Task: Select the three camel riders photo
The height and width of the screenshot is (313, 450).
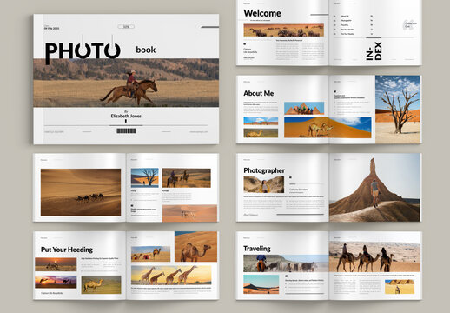Action: coord(374,256)
